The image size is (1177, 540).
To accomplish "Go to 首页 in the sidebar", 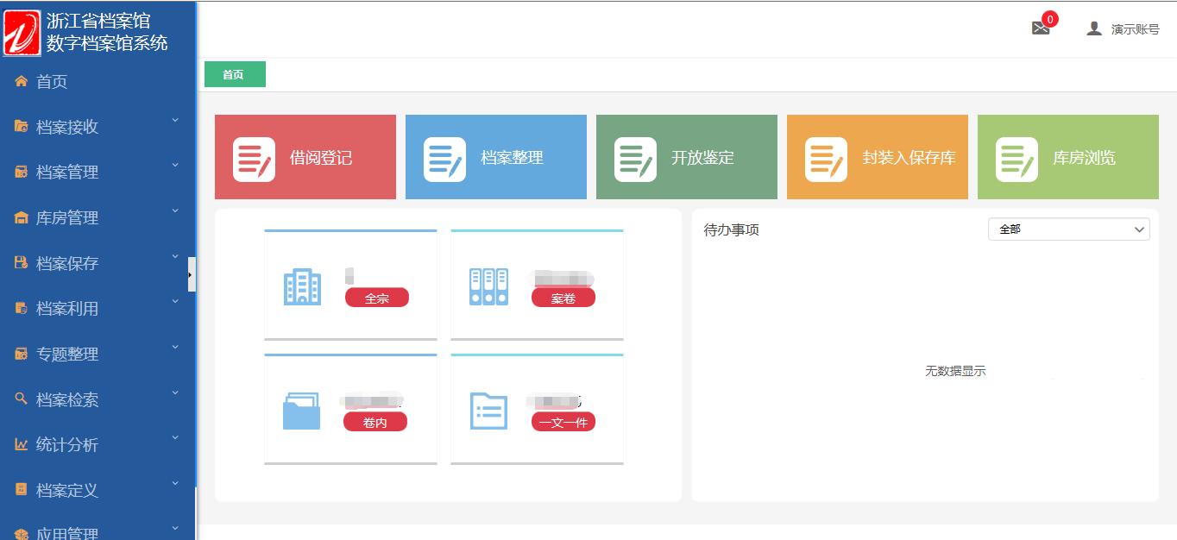I will [x=52, y=82].
